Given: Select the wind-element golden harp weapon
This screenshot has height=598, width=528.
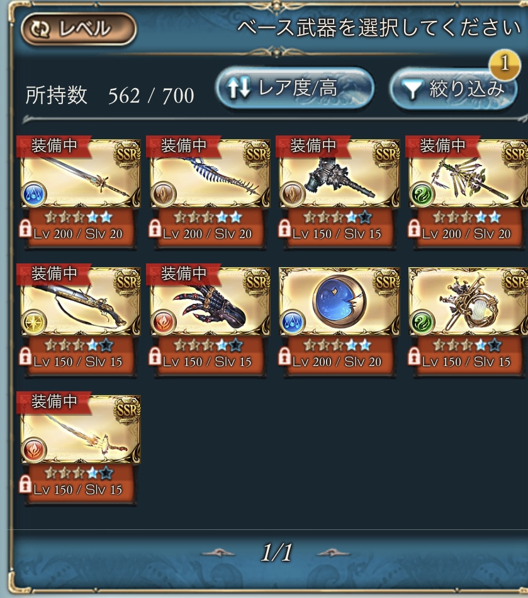Looking at the screenshot, I should click(x=468, y=320).
